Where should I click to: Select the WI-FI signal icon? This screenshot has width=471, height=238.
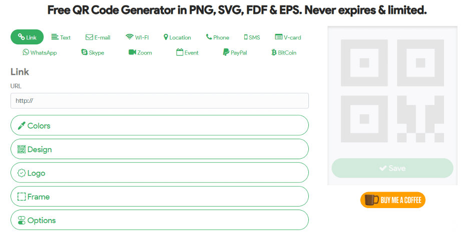point(130,37)
